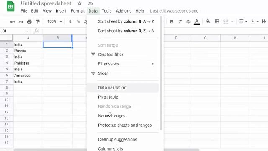Rename the Untitled spreadsheet title
Image resolution: width=268 pixels, height=151 pixels.
click(46, 3)
